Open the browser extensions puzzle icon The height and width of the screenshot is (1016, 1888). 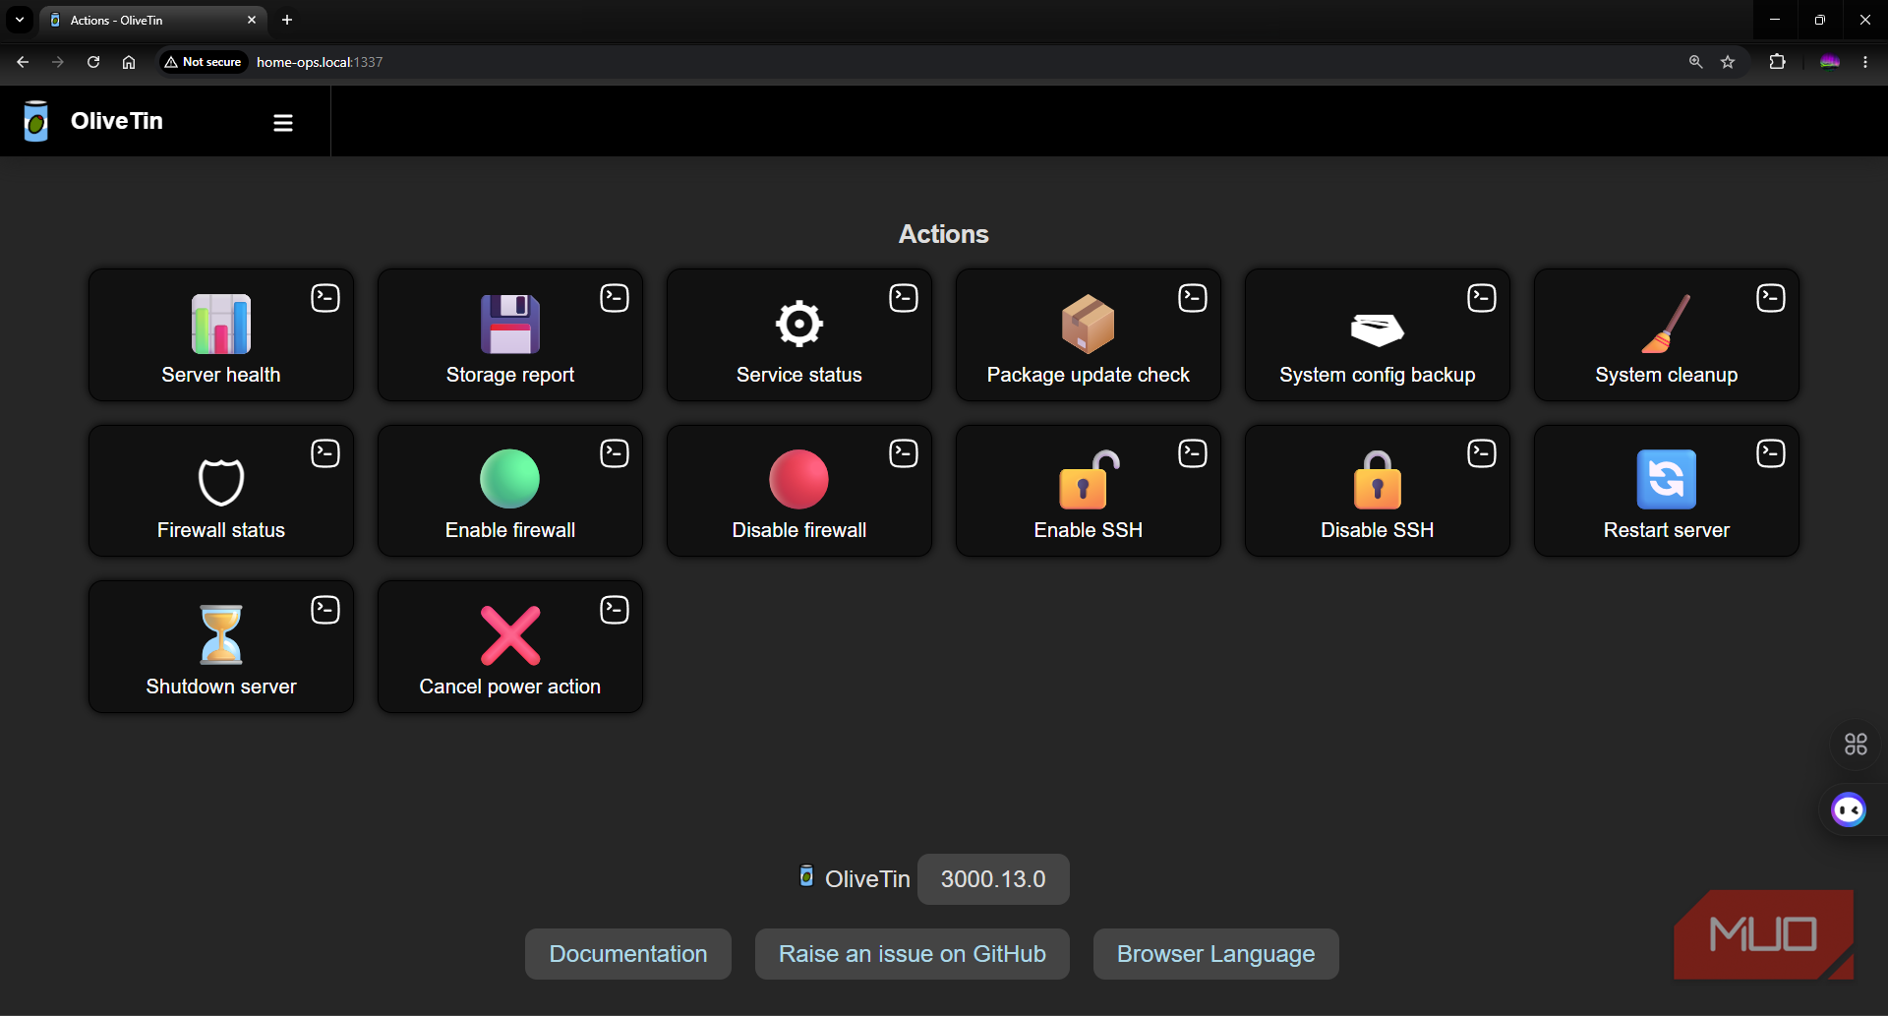tap(1777, 62)
